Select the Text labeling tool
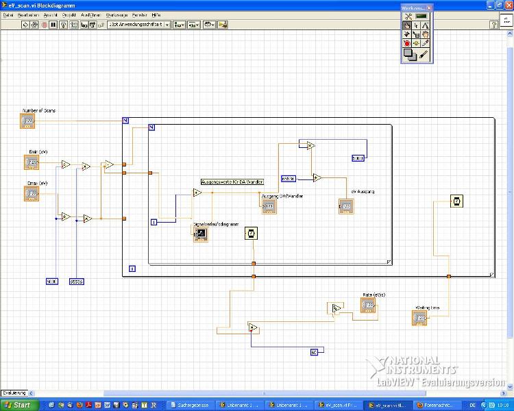Viewport: 514px width, 411px height. [425, 25]
